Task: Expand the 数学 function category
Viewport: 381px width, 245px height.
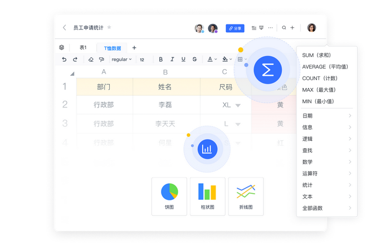Action: pos(327,162)
